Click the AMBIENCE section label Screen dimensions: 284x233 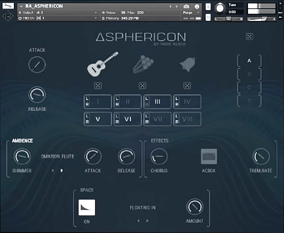23,141
